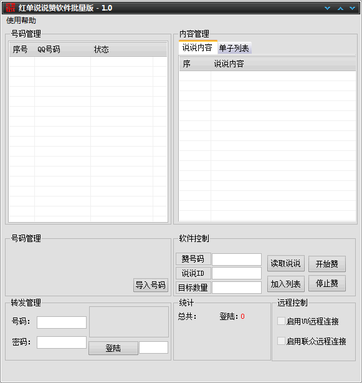Click the rightmost blue down-arrow in the title bar

352,8
